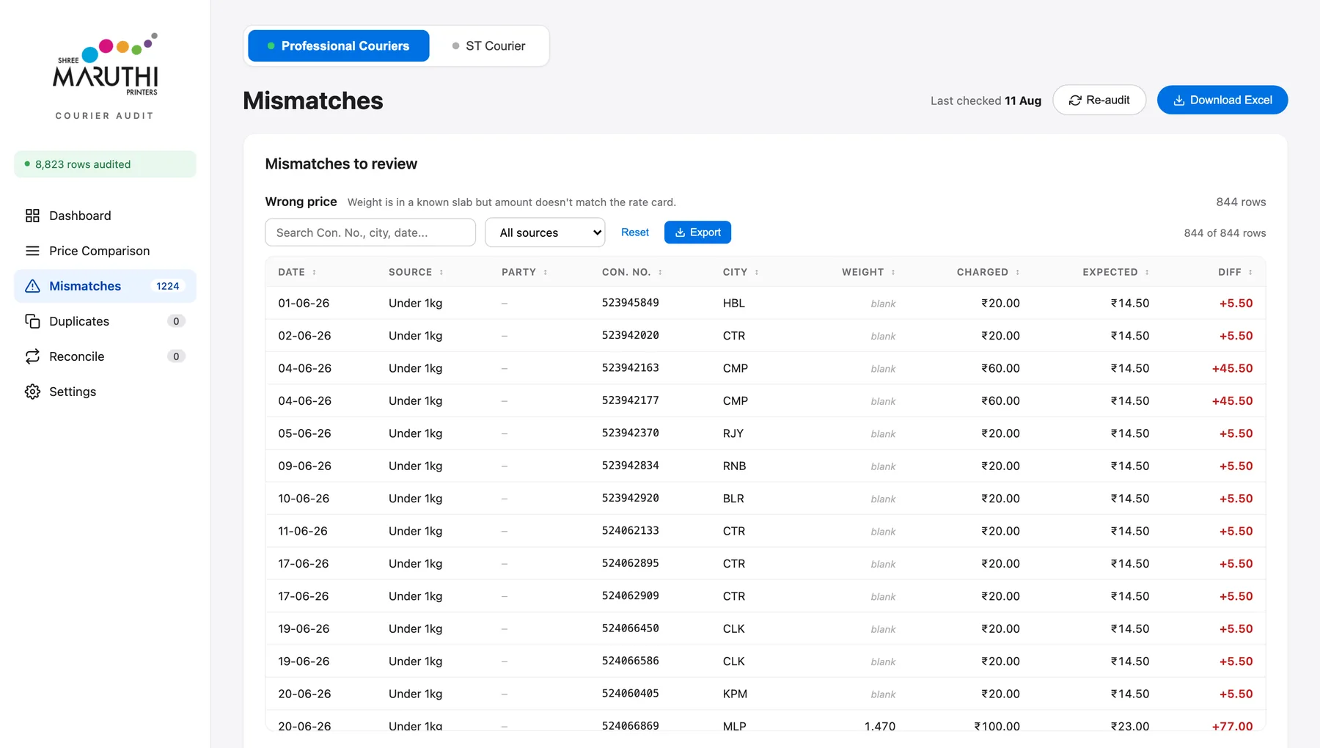Click consignment number 524062133
Viewport: 1320px width, 748px height.
click(x=631, y=531)
